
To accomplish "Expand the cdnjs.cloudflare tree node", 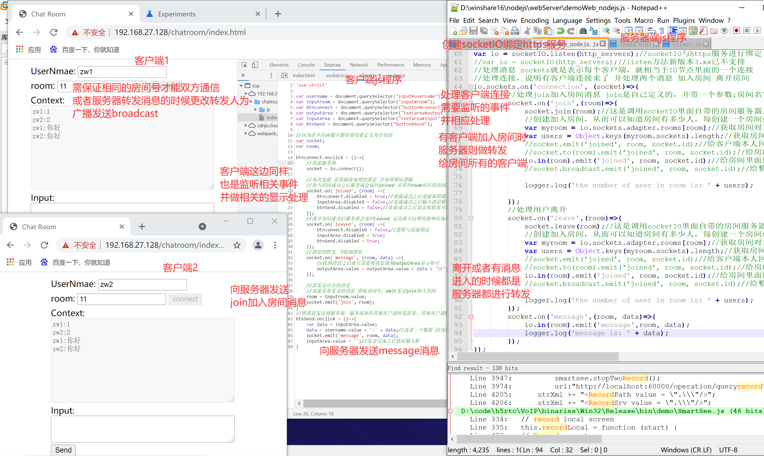I will pyautogui.click(x=246, y=125).
